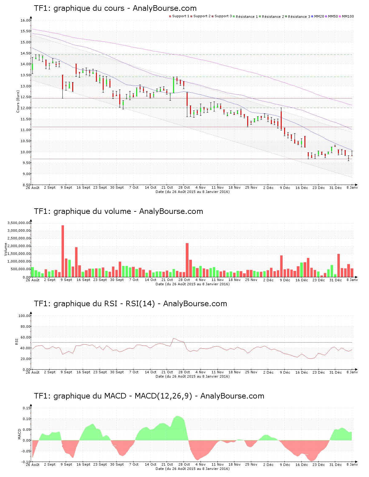The height and width of the screenshot is (477, 369).
Task: Click the Support 1 legend color square
Action: pyautogui.click(x=170, y=16)
